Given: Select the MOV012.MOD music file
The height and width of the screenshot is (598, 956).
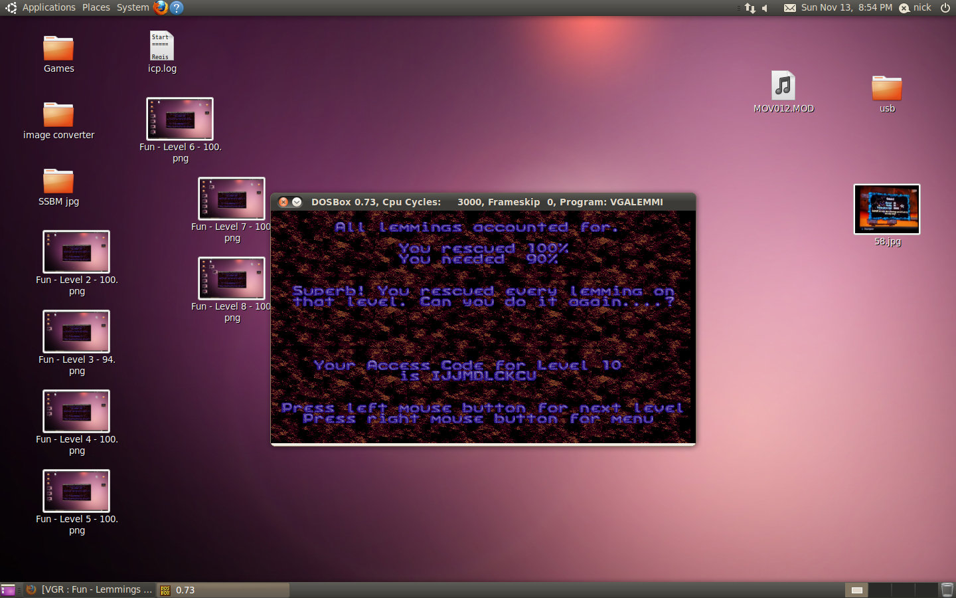Looking at the screenshot, I should 783,86.
